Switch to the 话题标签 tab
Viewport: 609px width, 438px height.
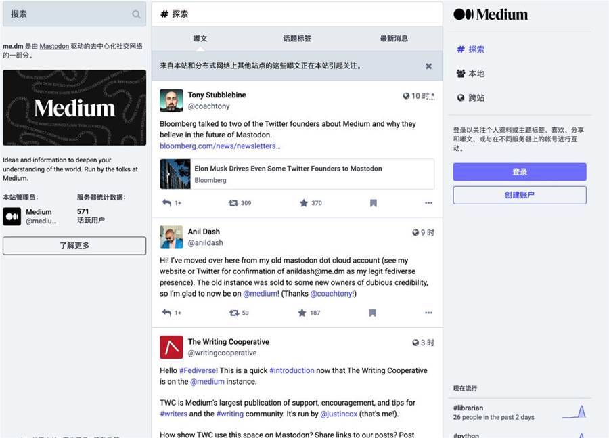coord(297,39)
